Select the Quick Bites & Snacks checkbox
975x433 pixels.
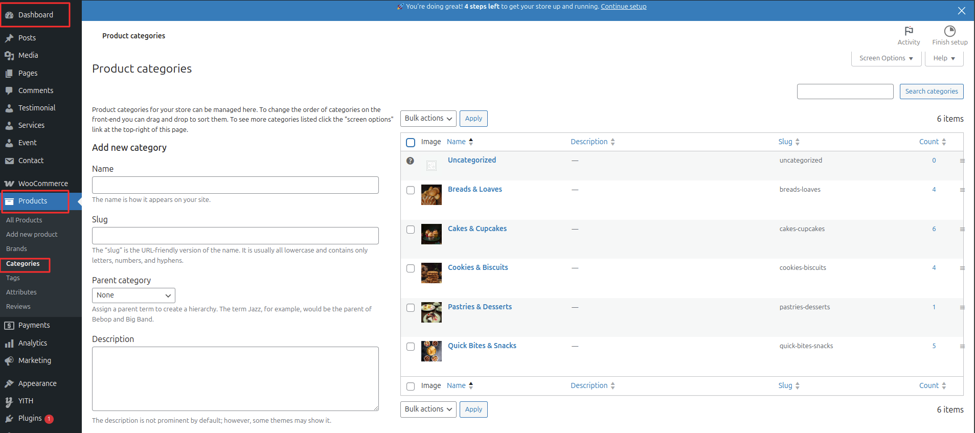(x=411, y=347)
